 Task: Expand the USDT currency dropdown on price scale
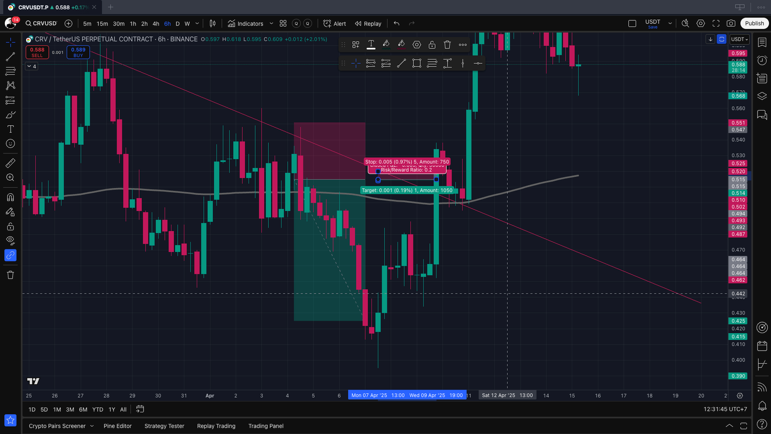tap(740, 39)
